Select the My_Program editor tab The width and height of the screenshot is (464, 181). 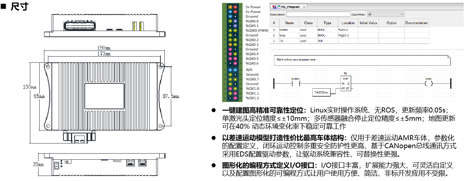pyautogui.click(x=289, y=6)
